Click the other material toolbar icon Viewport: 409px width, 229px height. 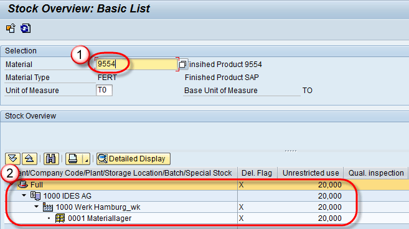click(x=11, y=29)
